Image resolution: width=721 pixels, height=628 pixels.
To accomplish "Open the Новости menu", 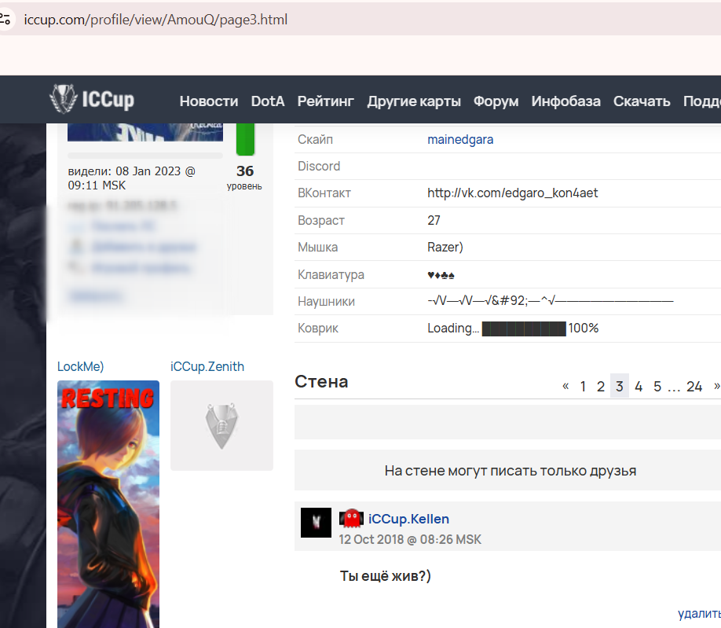I will pos(209,101).
